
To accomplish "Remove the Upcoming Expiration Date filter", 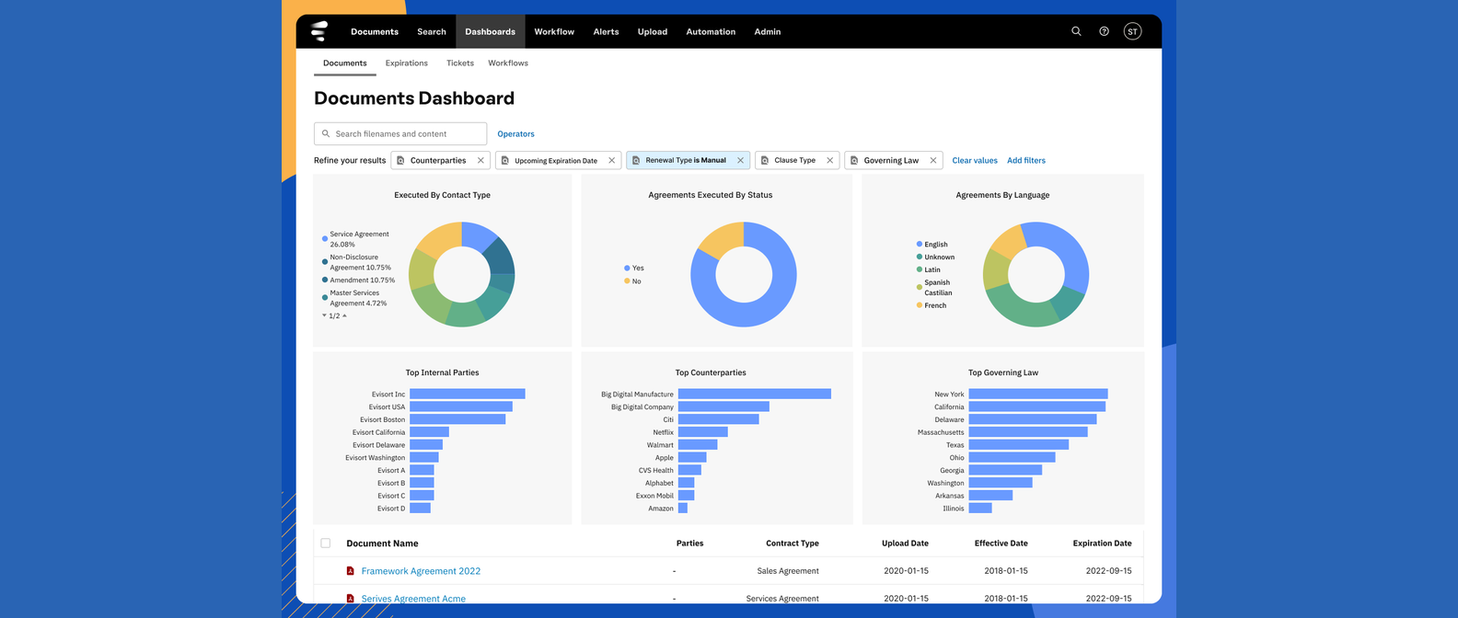I will click(x=611, y=160).
